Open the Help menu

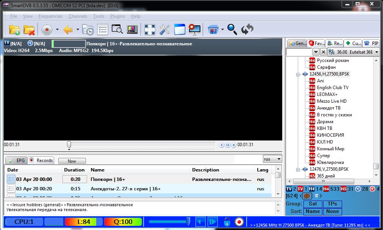pyautogui.click(x=136, y=16)
